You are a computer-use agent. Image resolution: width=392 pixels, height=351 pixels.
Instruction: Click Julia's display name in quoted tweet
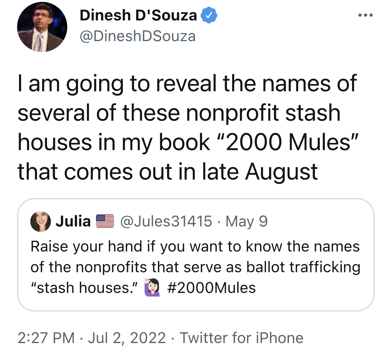(x=73, y=221)
